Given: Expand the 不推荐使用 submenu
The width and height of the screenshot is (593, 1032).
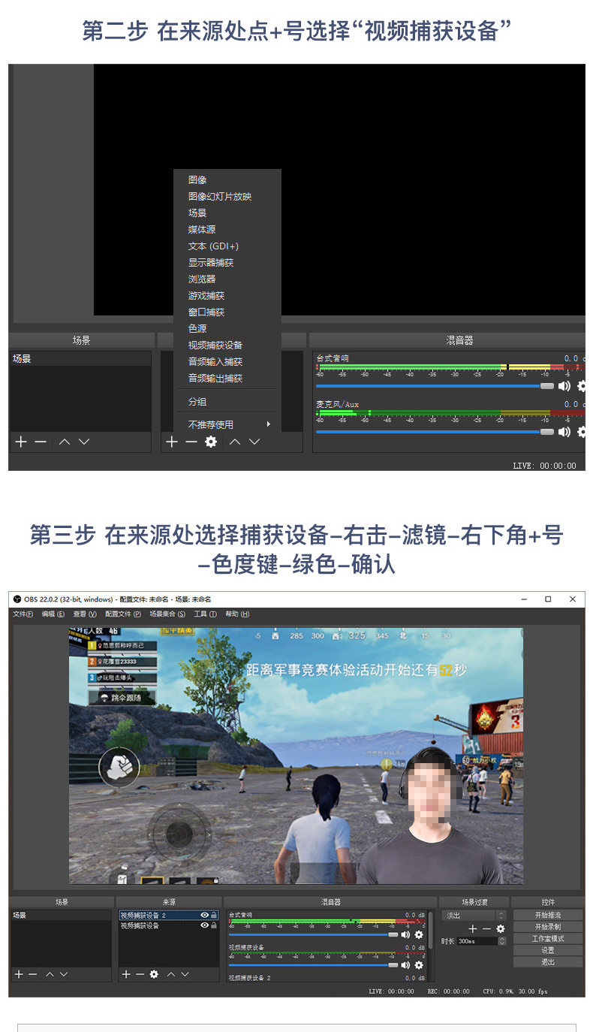Looking at the screenshot, I should coord(228,424).
